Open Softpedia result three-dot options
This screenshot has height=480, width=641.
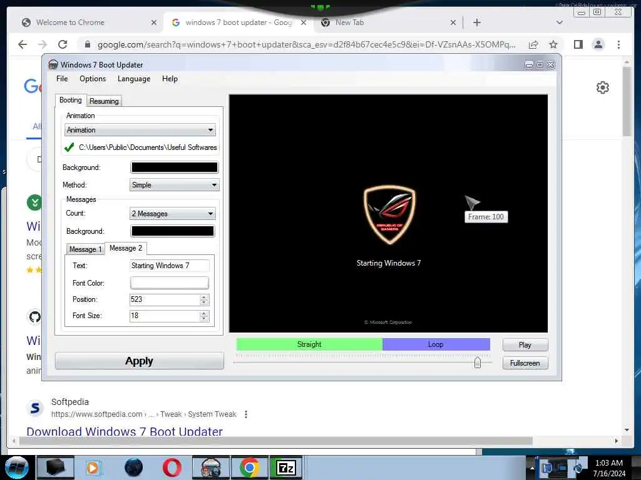pyautogui.click(x=245, y=414)
